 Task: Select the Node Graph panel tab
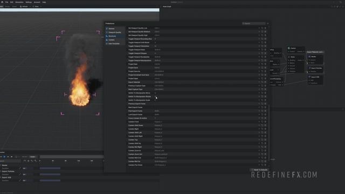tap(167, 6)
